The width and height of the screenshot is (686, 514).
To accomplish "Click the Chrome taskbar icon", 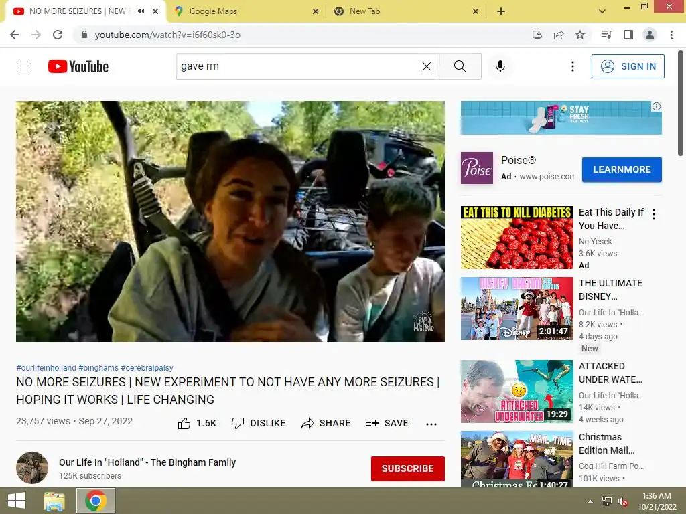I will [x=96, y=501].
